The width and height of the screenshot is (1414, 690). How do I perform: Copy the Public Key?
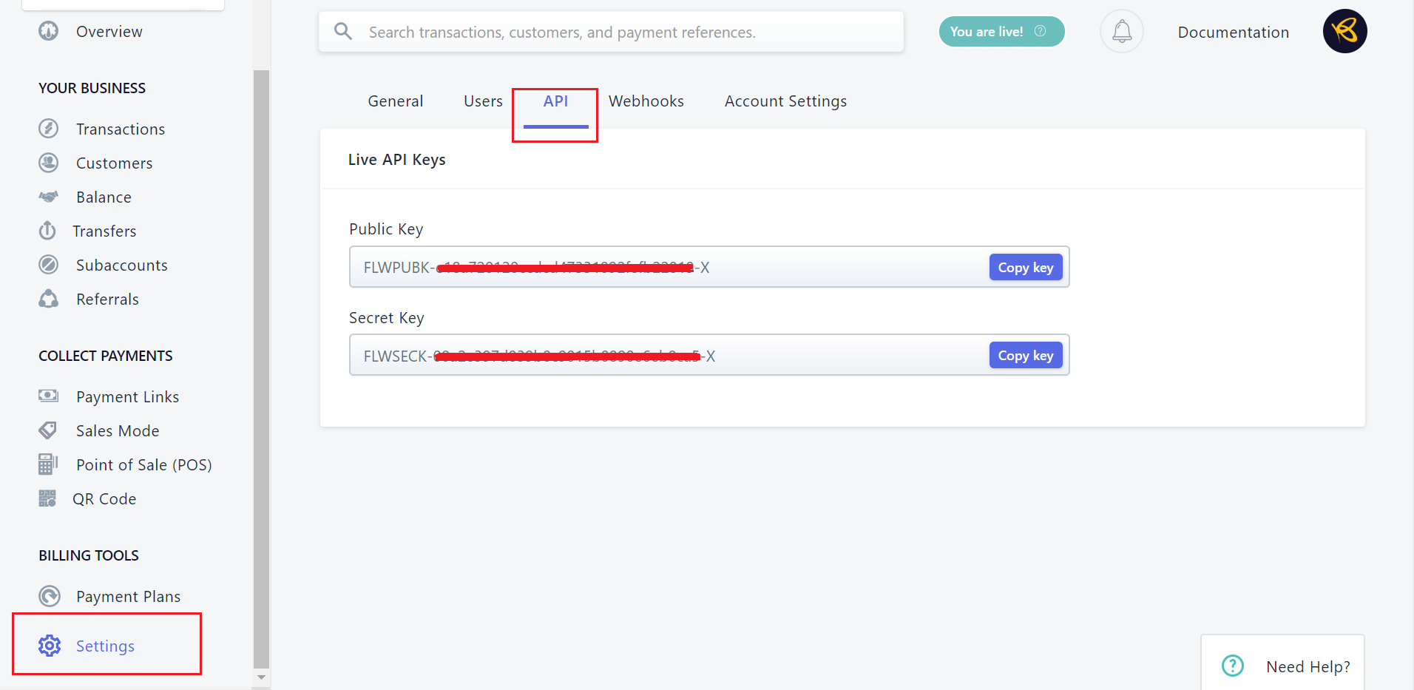coord(1026,268)
